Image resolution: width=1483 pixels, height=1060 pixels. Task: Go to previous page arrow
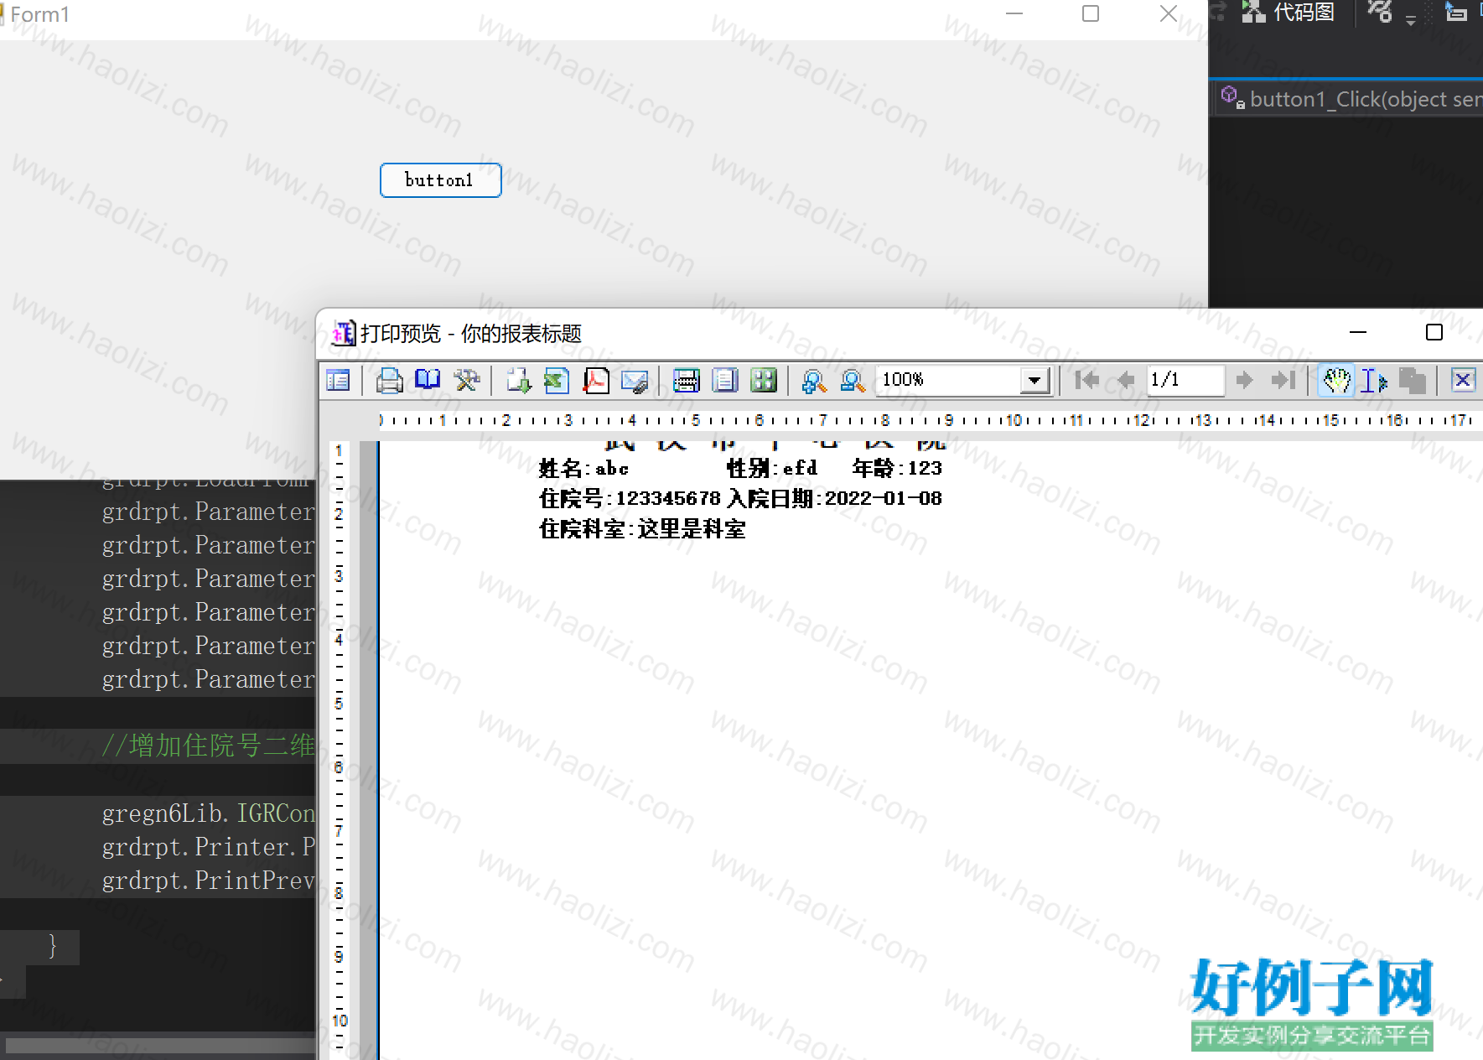click(x=1126, y=381)
